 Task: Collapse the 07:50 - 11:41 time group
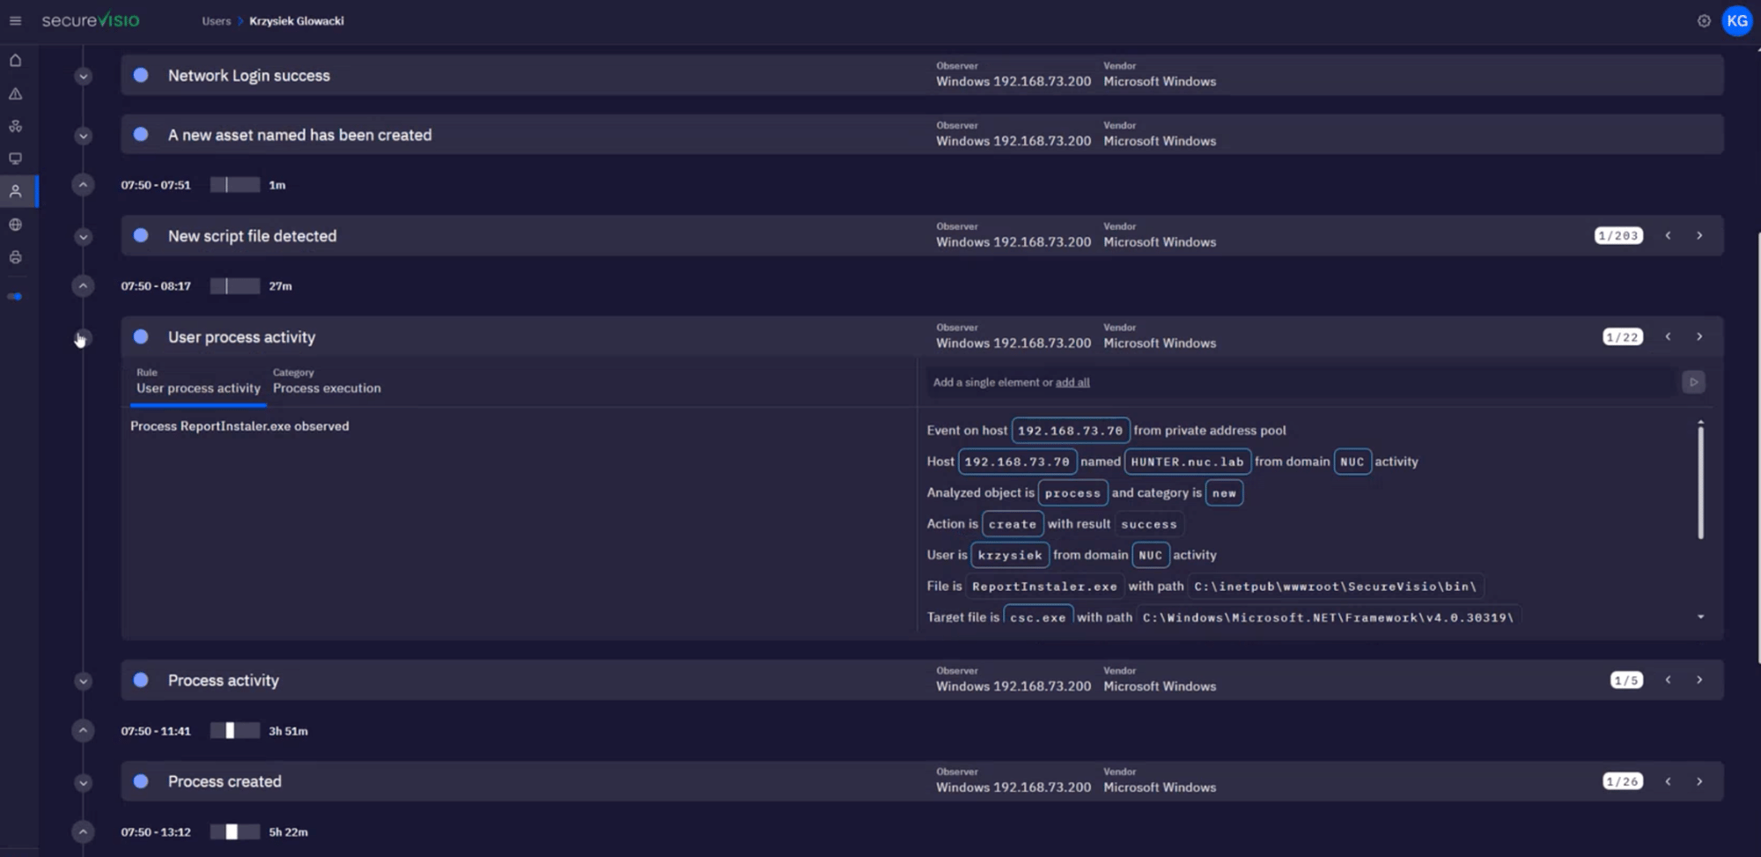pyautogui.click(x=83, y=730)
